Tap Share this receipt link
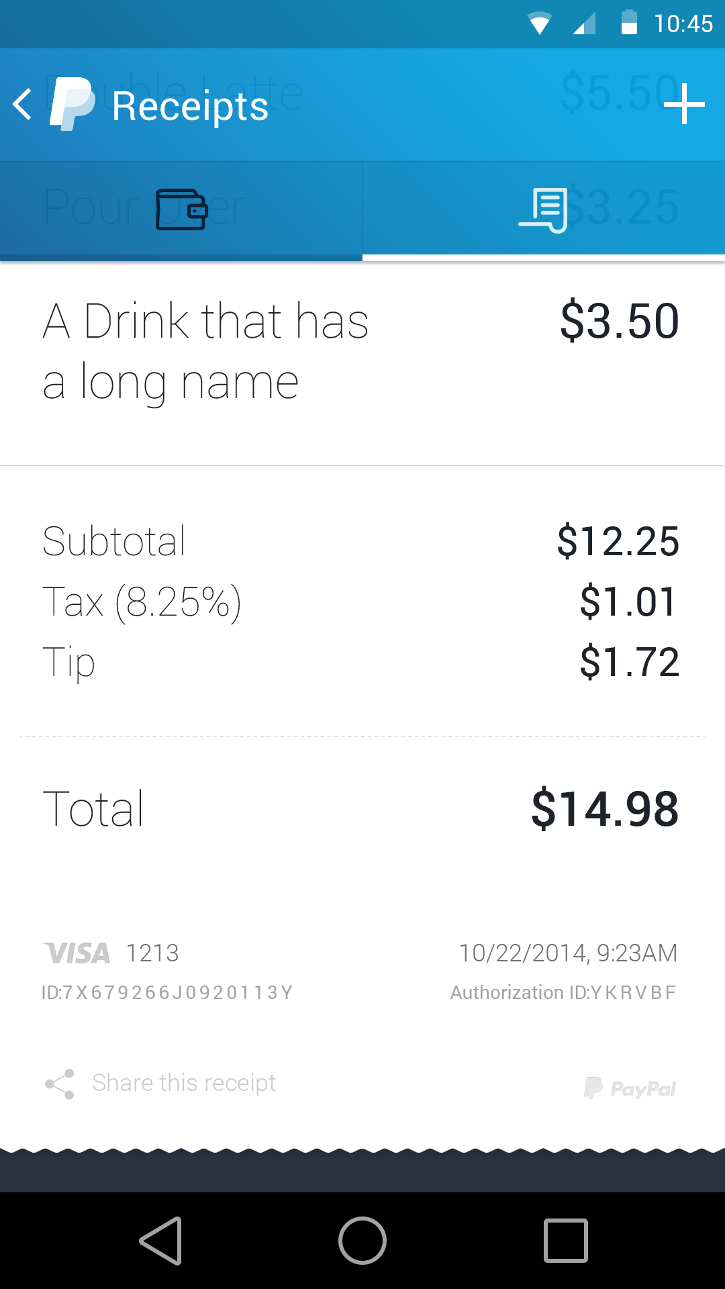The image size is (725, 1289). coord(184,1083)
